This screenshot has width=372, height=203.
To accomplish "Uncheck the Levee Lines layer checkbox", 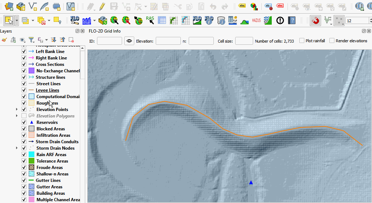I will (24, 90).
